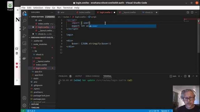Click the 'script' breadcrumb segment
This screenshot has height=112, width=200.
[x=93, y=17]
